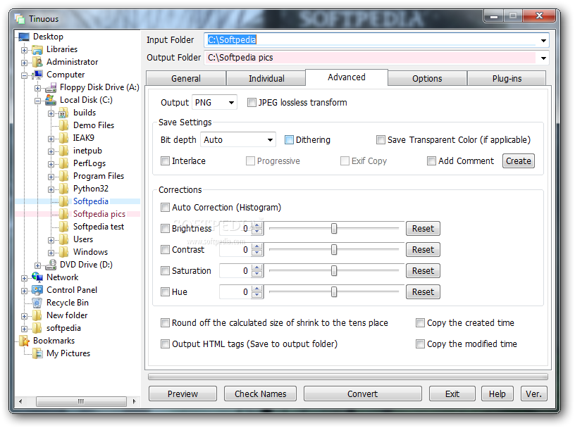Click the Recycle Bin icon
Viewport: 575px width, 428px height.
tap(37, 303)
